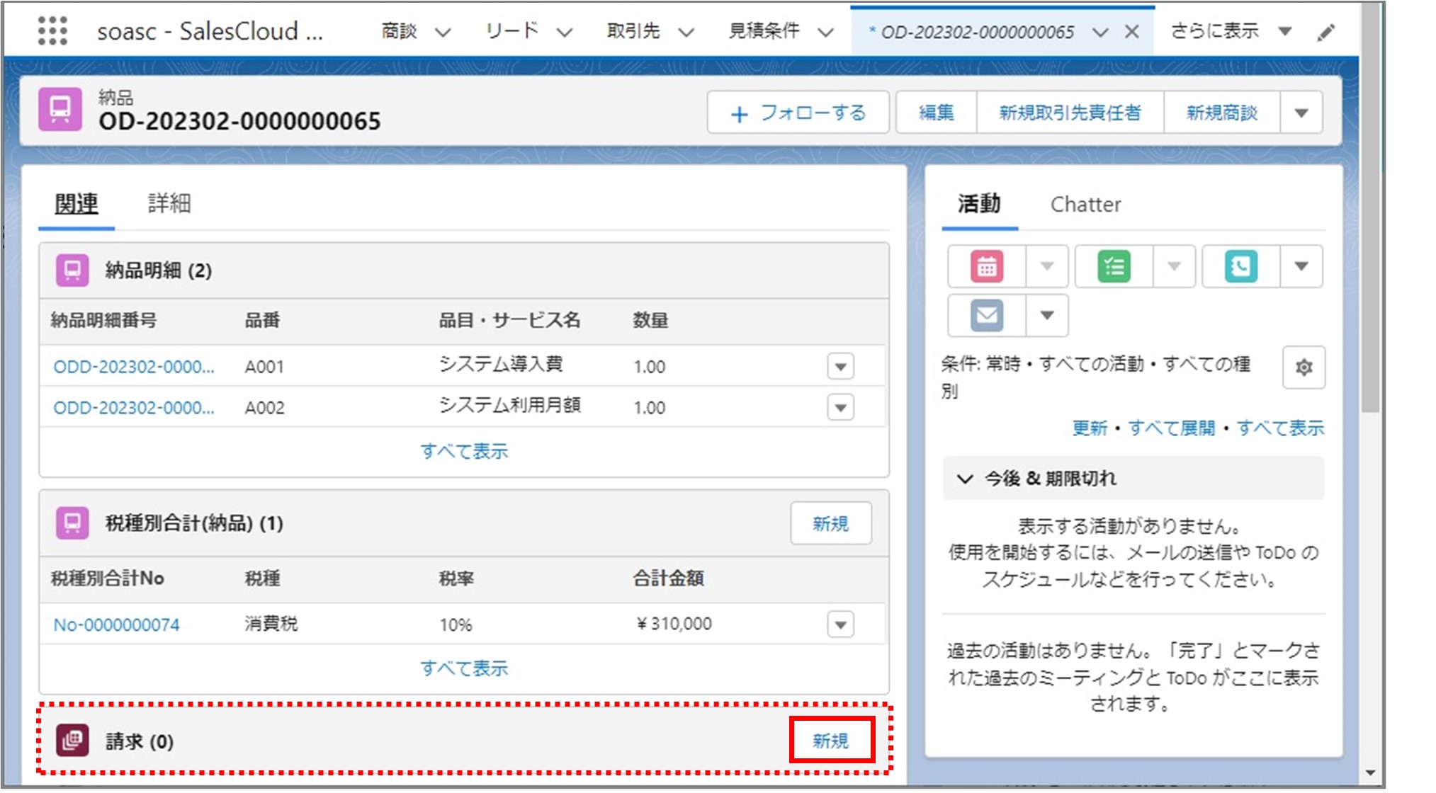This screenshot has height=793, width=1436.
Task: Open リード tab dropdown chevron
Action: pos(564,33)
